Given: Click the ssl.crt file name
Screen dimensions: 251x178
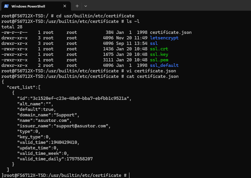Looking at the screenshot, I should click(x=159, y=49).
